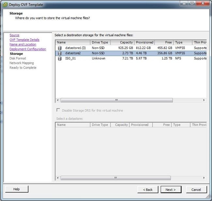Click the Deploy OVF Template title icon
212x201 pixels.
click(x=5, y=5)
